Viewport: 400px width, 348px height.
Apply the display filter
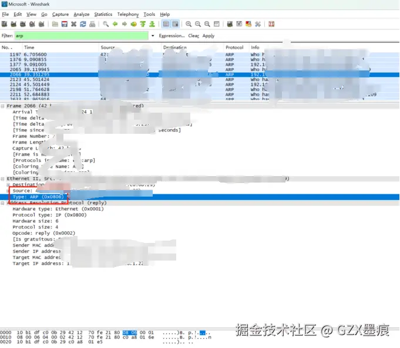209,36
